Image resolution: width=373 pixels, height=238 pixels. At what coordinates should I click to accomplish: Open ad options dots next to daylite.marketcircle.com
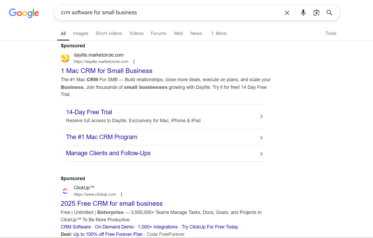pyautogui.click(x=134, y=62)
